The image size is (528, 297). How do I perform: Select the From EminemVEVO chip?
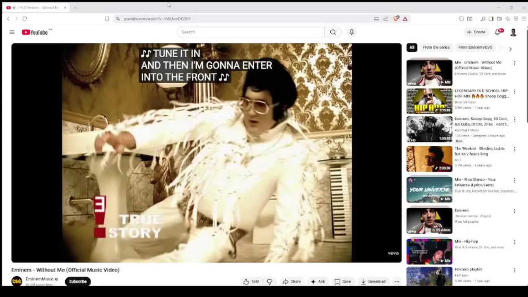(475, 47)
